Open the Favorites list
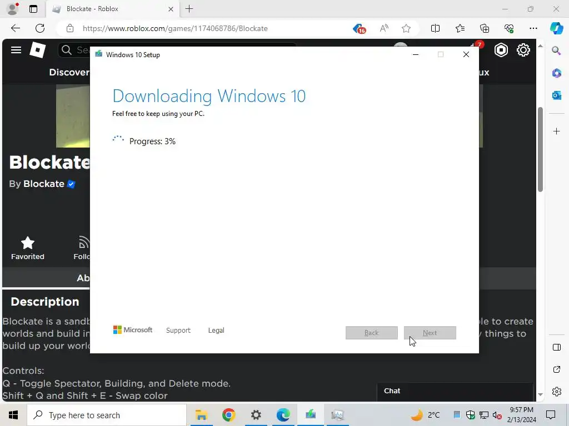The height and width of the screenshot is (426, 569). point(460,28)
